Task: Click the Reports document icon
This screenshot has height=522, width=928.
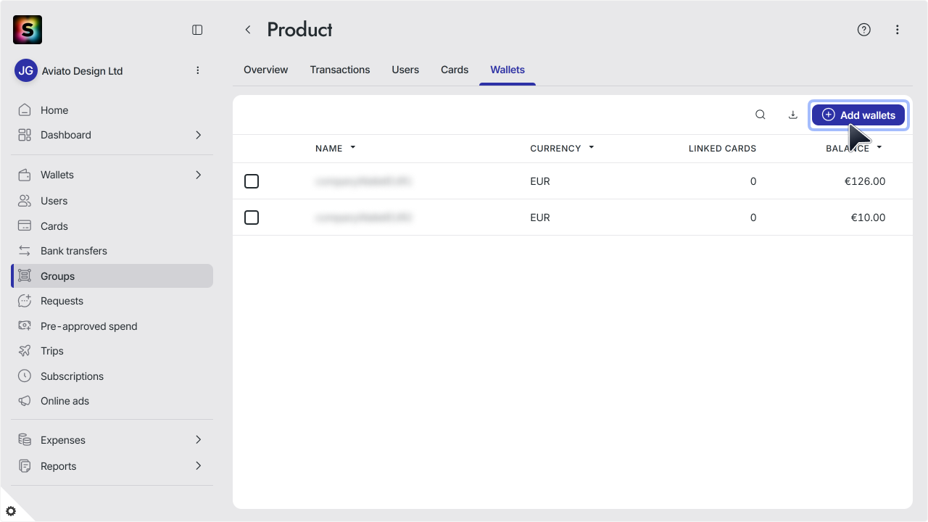Action: 25,466
